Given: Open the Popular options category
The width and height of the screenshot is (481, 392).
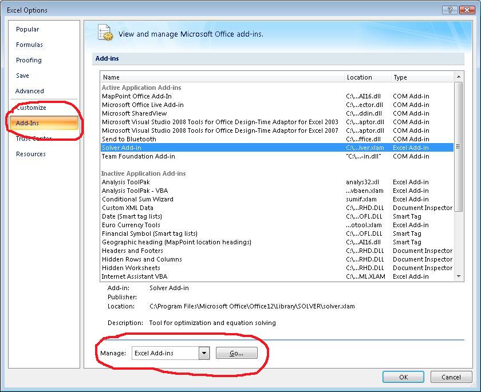Looking at the screenshot, I should point(27,29).
